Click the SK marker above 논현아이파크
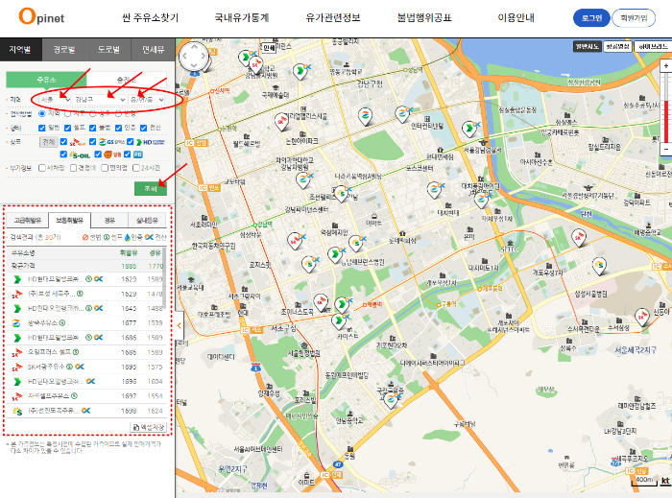 point(281,121)
